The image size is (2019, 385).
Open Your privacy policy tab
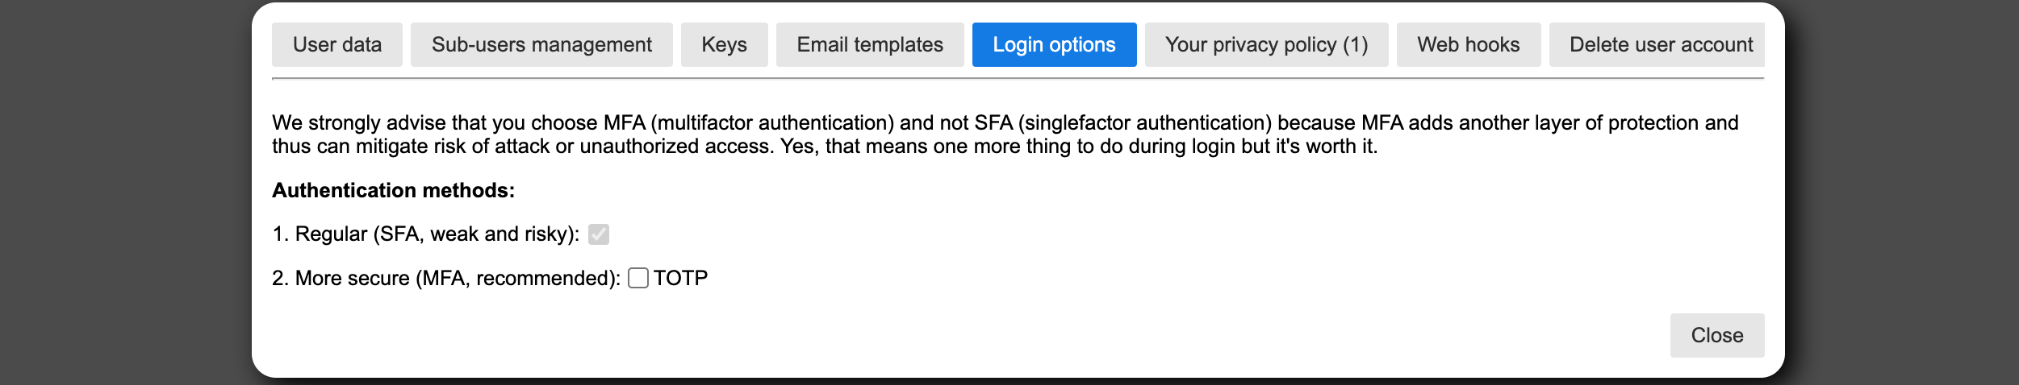(1266, 45)
